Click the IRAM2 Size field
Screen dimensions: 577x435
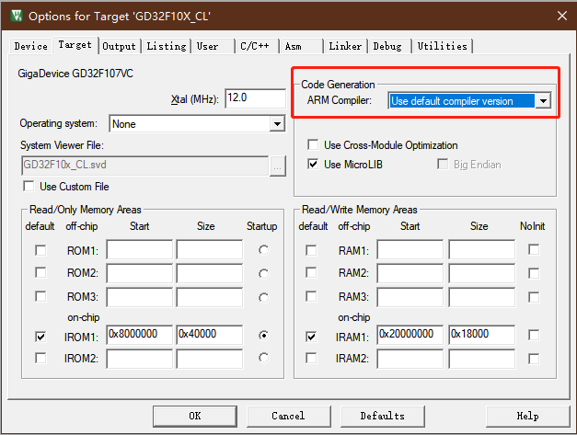pos(481,359)
